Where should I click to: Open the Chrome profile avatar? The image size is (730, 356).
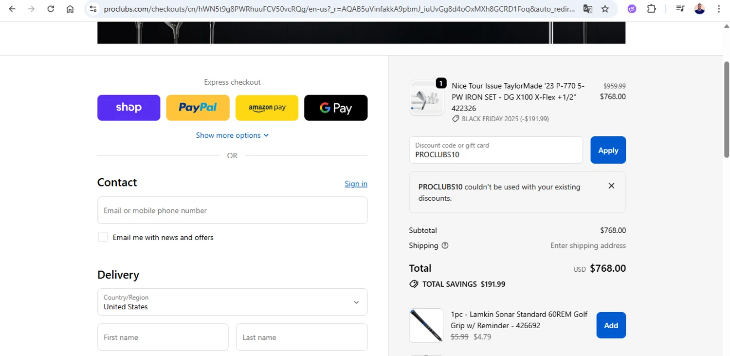click(x=699, y=9)
